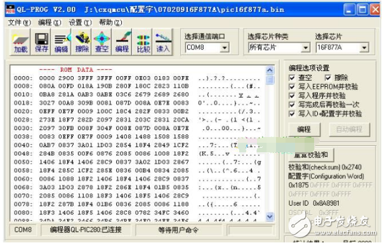
Task: Click ROM address row 0080:
Action: pyautogui.click(x=23, y=213)
